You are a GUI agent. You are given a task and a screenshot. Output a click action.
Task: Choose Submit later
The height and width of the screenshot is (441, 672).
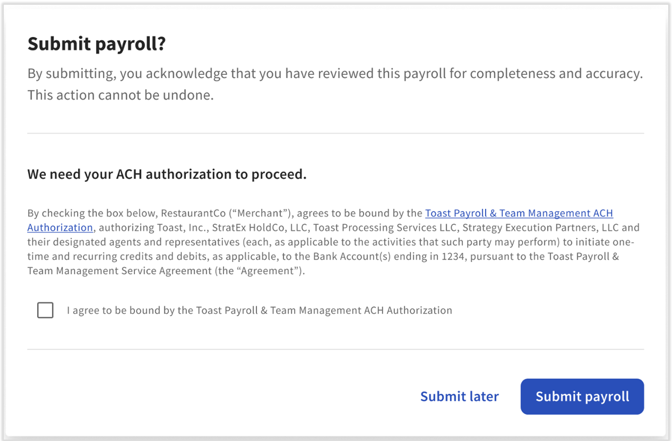pos(459,396)
